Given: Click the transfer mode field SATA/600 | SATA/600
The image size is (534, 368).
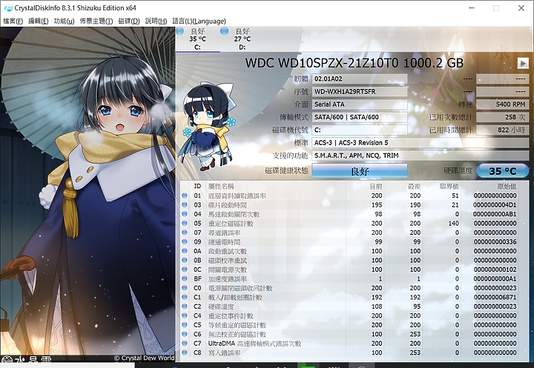Looking at the screenshot, I should pyautogui.click(x=360, y=117).
